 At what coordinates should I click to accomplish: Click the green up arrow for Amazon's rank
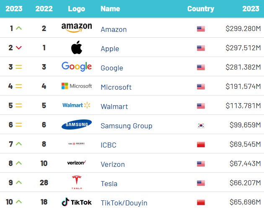[x=18, y=29]
